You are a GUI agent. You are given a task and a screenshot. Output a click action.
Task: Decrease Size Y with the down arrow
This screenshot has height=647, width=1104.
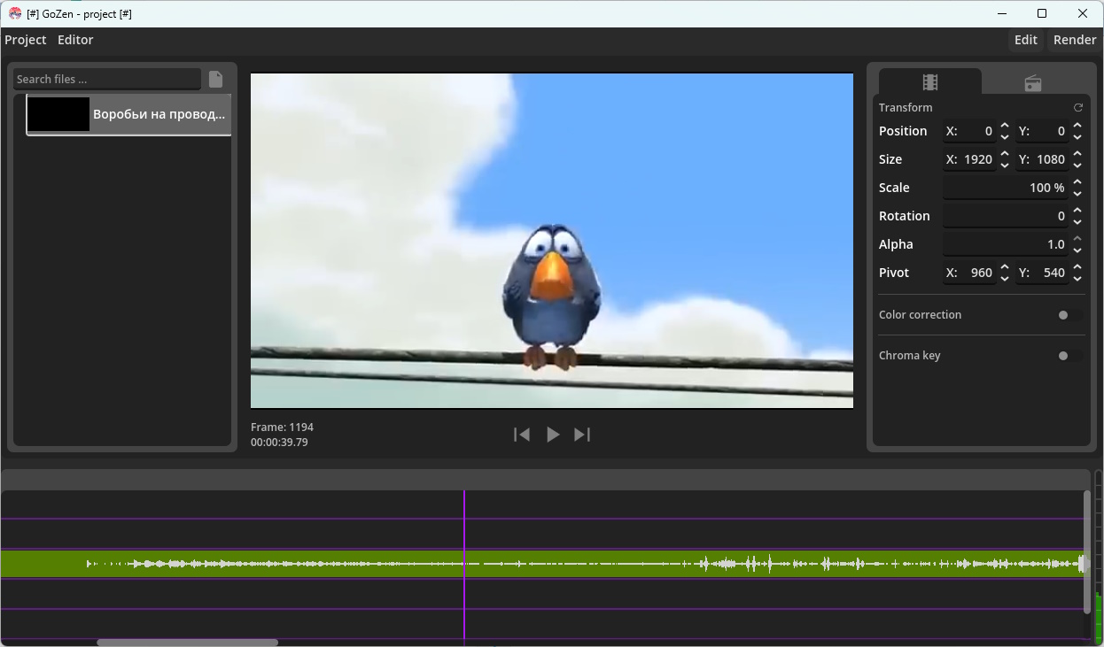(x=1077, y=165)
